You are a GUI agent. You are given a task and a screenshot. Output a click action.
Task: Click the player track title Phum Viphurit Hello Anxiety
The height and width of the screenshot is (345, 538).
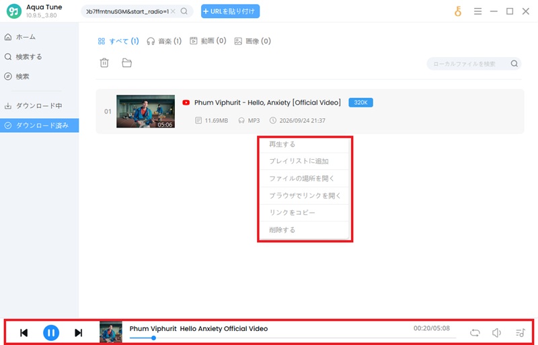pos(198,328)
